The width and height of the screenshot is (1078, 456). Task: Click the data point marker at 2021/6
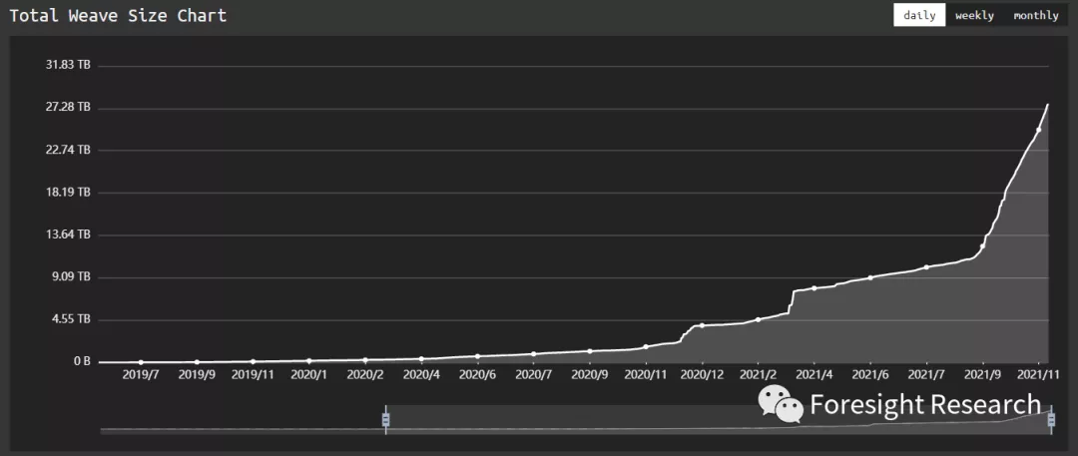(x=870, y=277)
